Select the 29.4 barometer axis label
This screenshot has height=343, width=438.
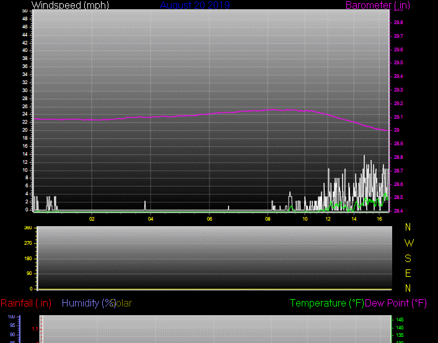point(398,77)
